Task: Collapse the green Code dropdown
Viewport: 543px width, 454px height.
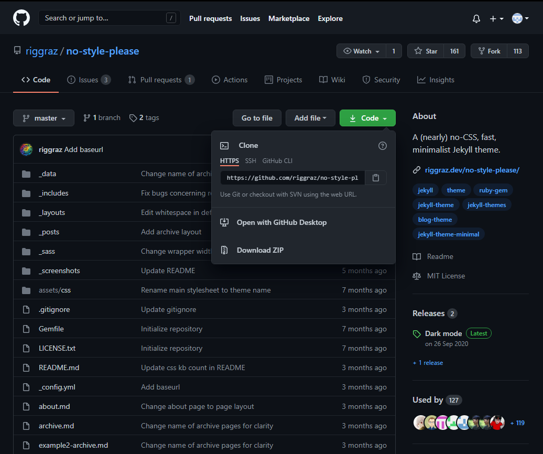Action: click(367, 118)
